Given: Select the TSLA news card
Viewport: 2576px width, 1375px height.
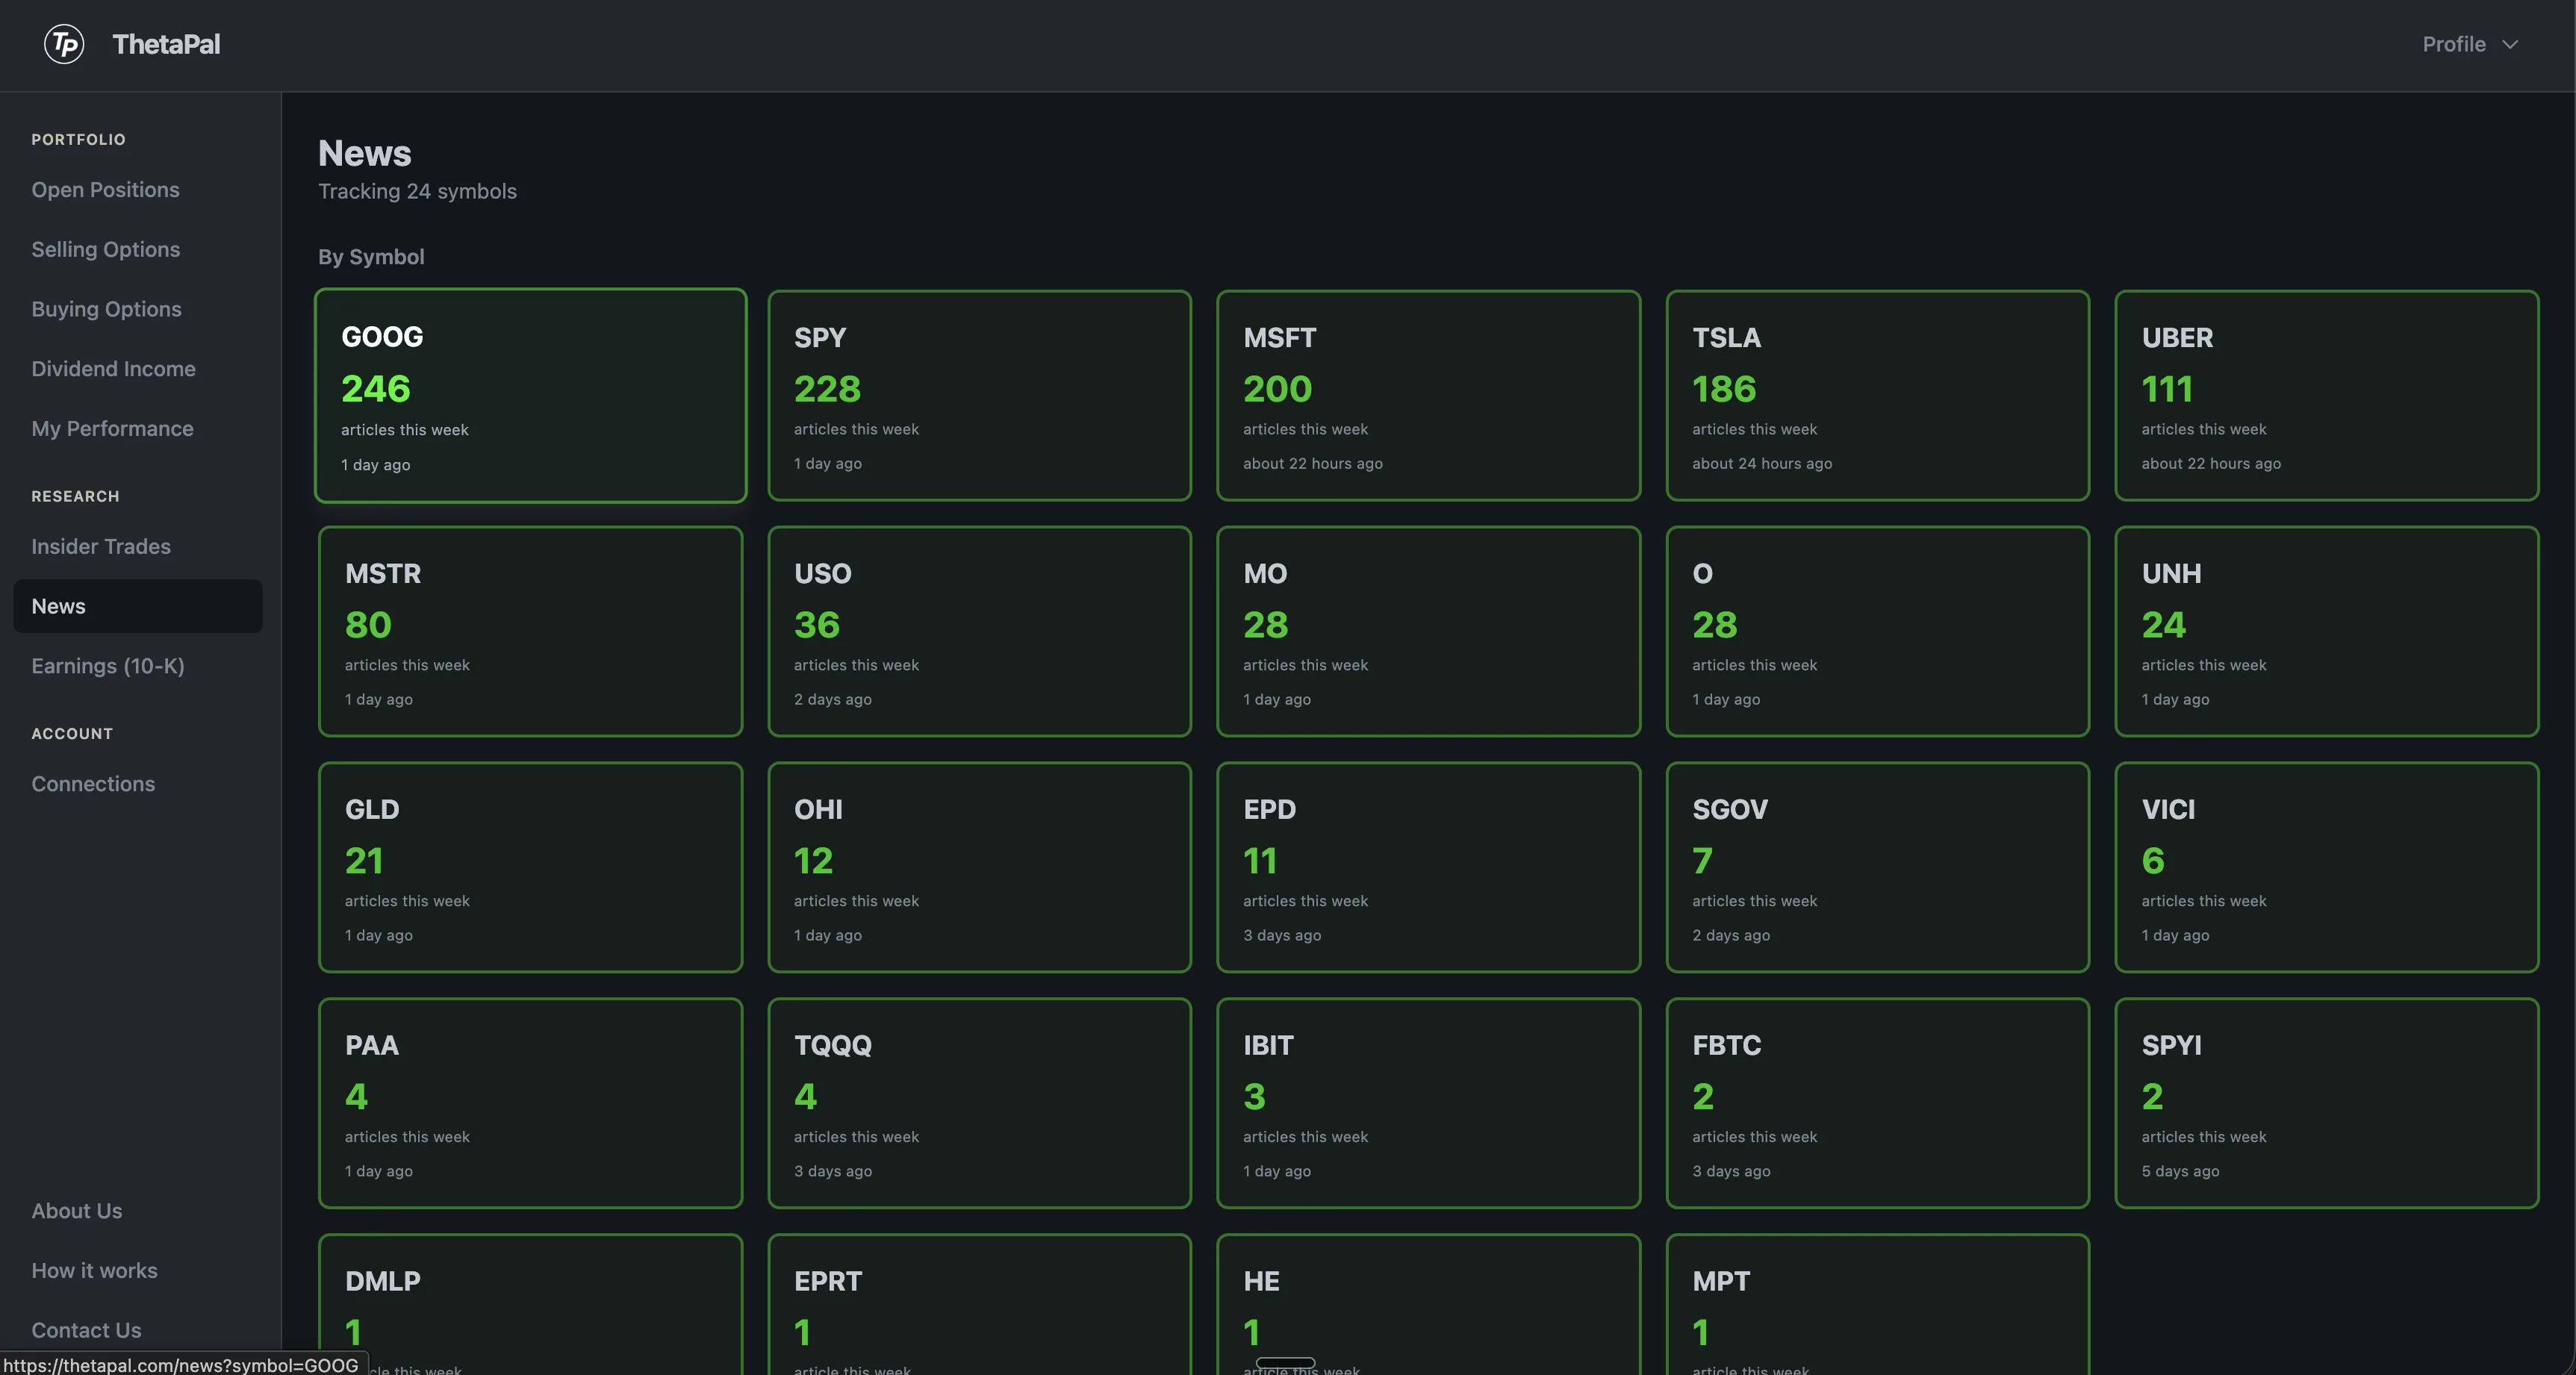Looking at the screenshot, I should coord(1877,395).
